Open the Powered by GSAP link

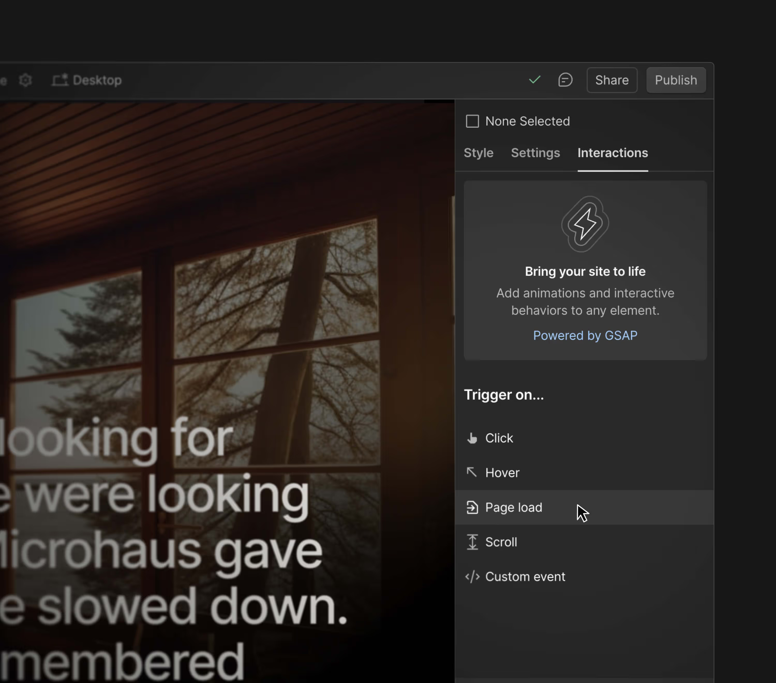point(585,336)
